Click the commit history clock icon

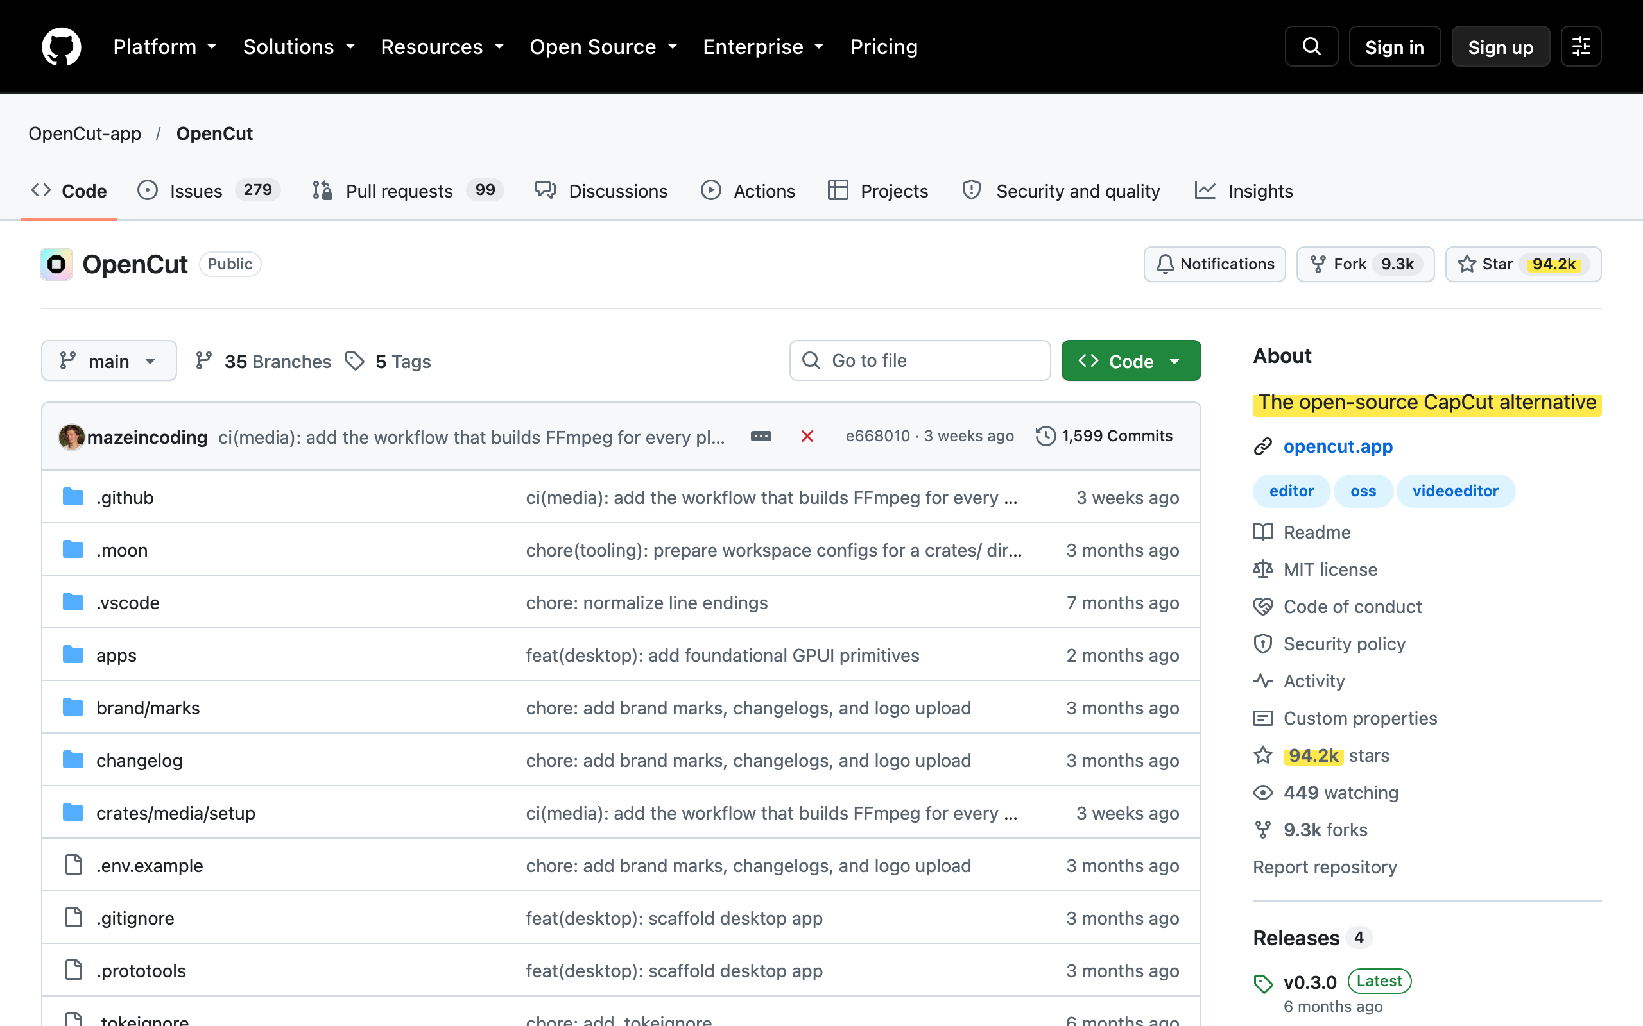point(1045,436)
